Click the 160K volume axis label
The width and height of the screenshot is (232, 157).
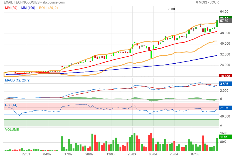(224, 133)
